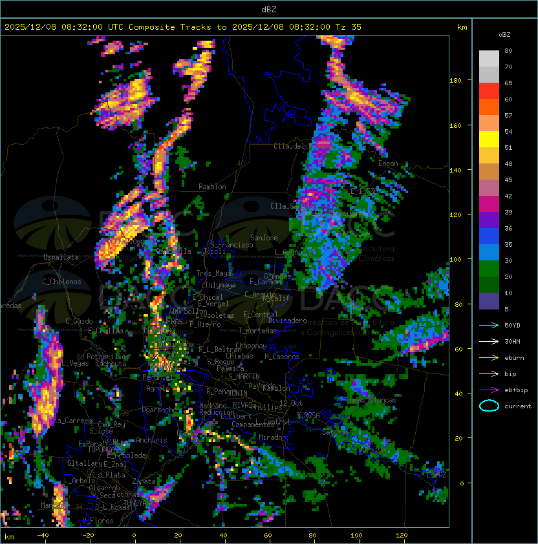Click the 'M_Caseros' map label
The height and width of the screenshot is (544, 538).
(x=282, y=357)
